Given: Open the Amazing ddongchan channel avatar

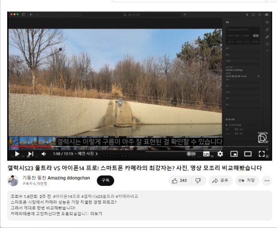Looking at the screenshot, I should 13,181.
